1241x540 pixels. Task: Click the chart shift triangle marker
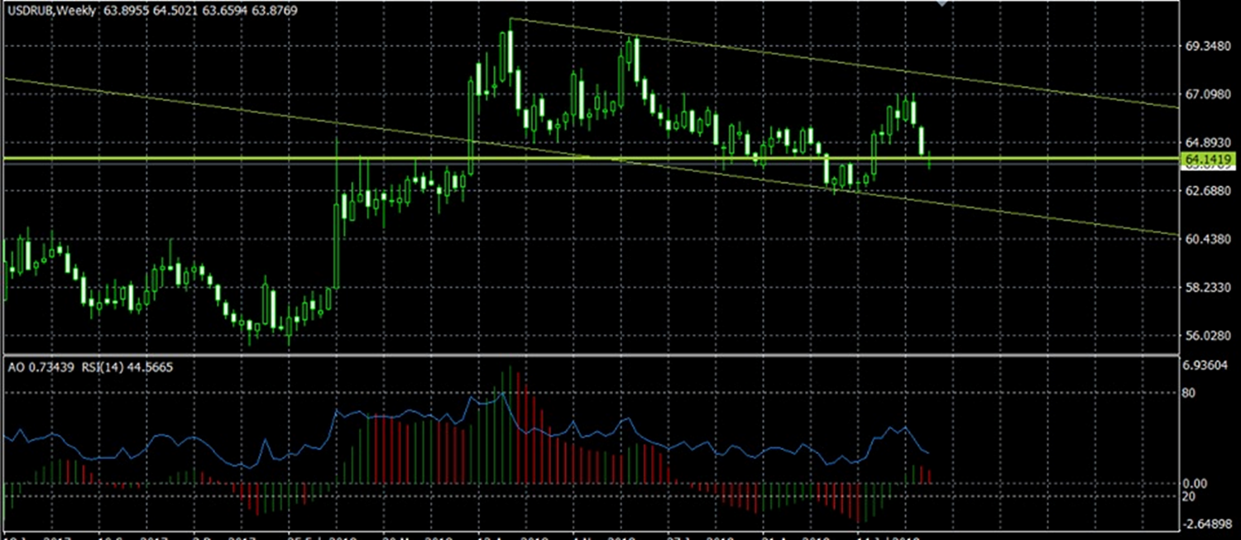941,3
